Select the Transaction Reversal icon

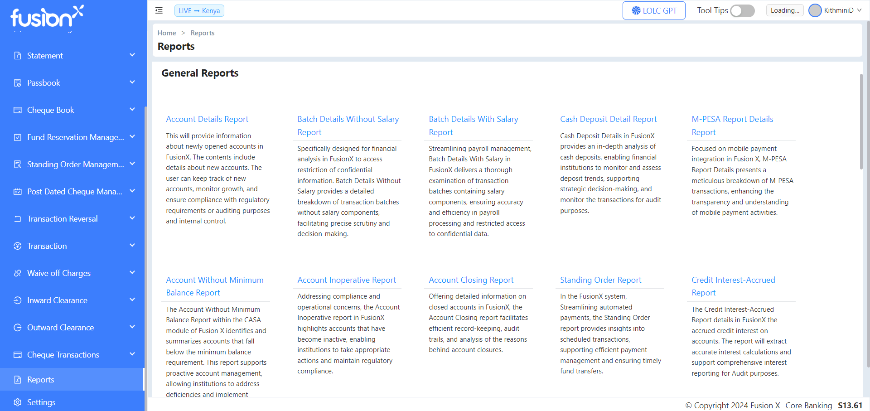point(17,218)
